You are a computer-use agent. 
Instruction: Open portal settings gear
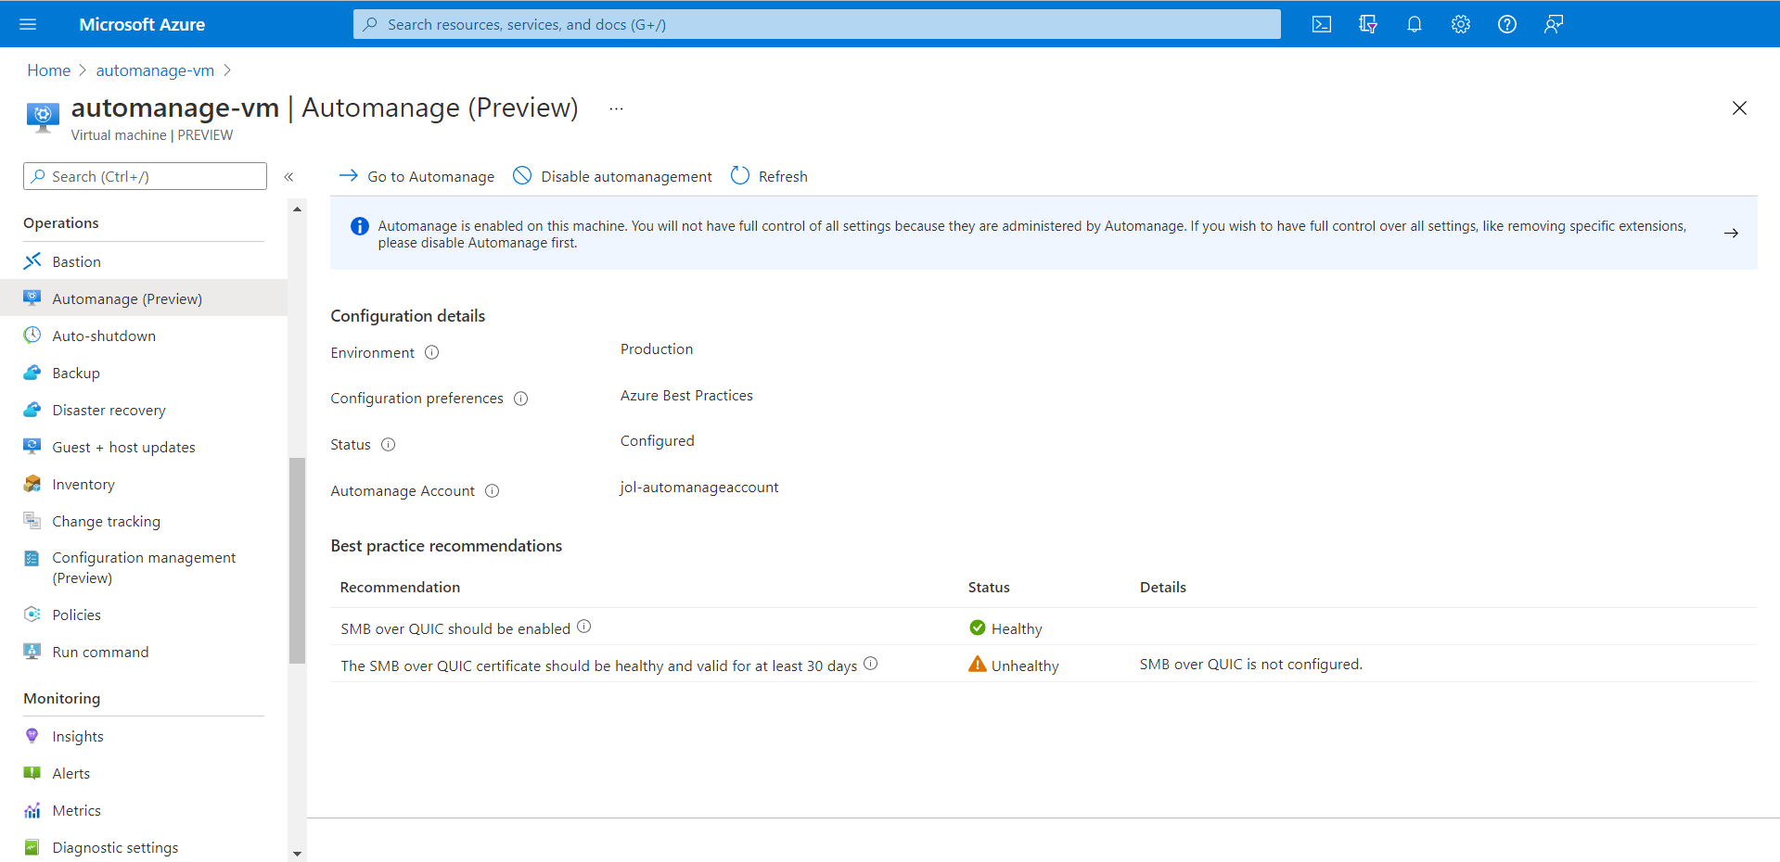1461,24
